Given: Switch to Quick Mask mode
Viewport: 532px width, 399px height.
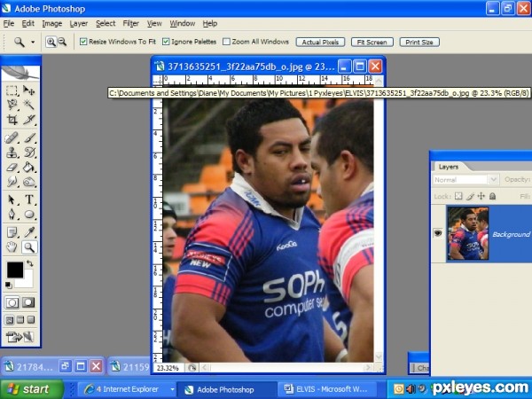Looking at the screenshot, I should pyautogui.click(x=28, y=302).
